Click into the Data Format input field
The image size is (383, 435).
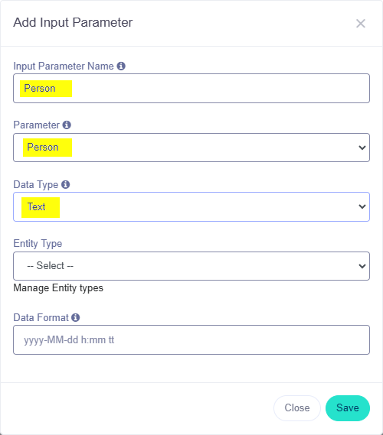191,340
